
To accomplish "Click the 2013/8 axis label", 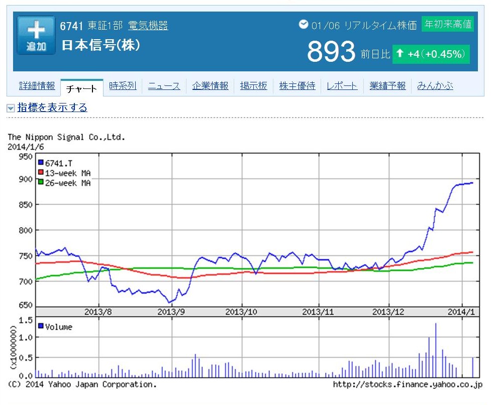I will (98, 312).
